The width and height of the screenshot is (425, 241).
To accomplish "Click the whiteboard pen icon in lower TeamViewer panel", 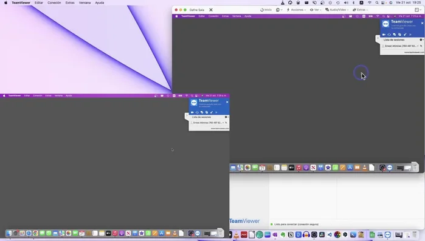I will pyautogui.click(x=212, y=112).
